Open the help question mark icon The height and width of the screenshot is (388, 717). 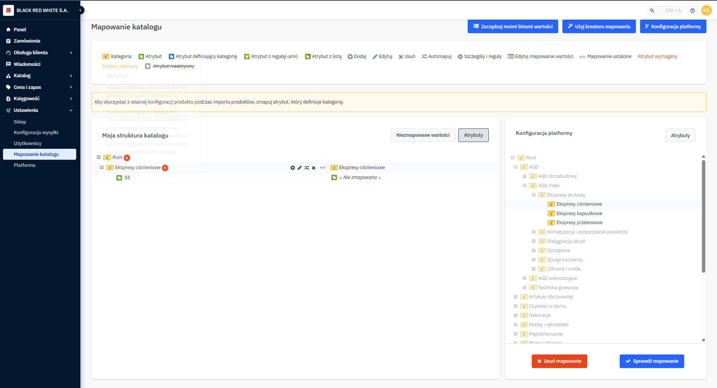click(692, 11)
